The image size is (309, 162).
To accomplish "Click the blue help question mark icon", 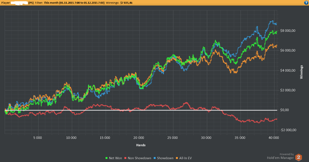I will [x=306, y=3].
